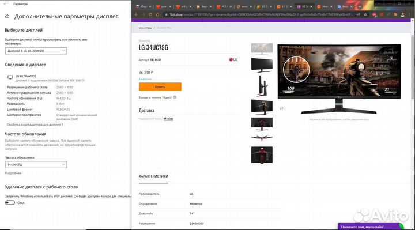Close the active purple-icon LG tab
This screenshot has height=230, width=415.
(x=311, y=6)
